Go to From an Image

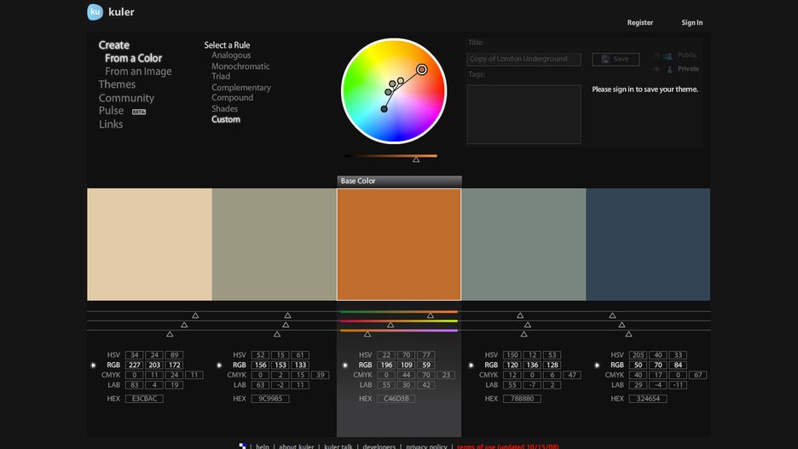click(138, 72)
